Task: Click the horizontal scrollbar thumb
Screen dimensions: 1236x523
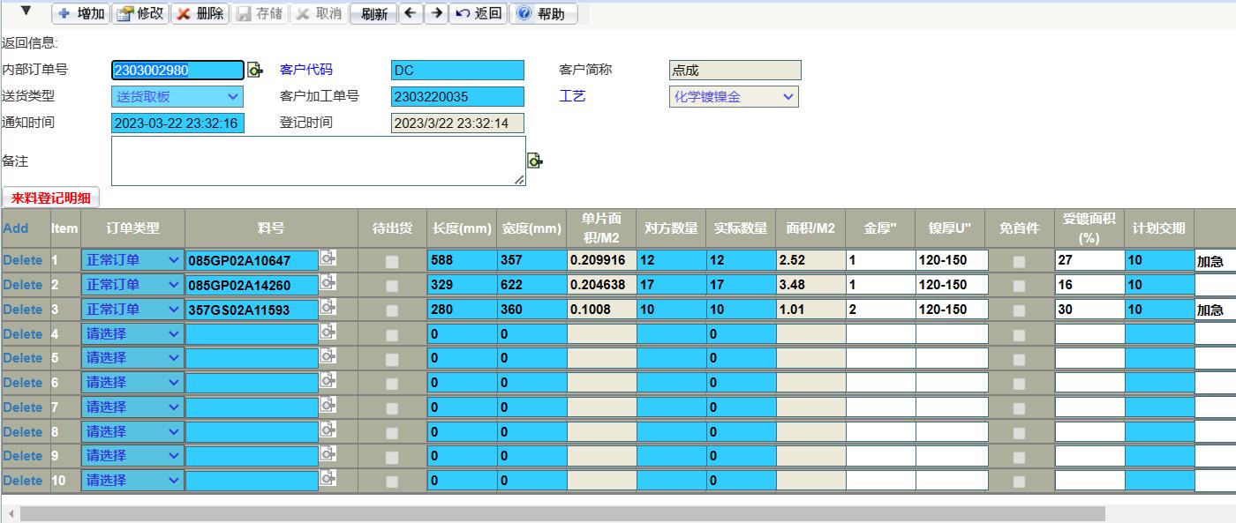Action: [x=562, y=513]
